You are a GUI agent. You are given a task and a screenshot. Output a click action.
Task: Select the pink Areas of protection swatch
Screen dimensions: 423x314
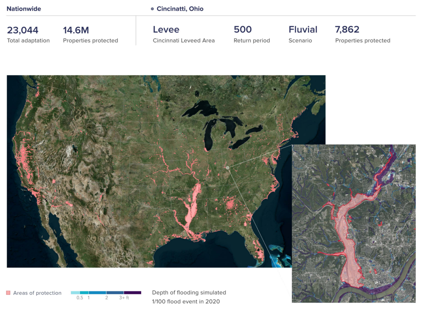tap(8, 293)
